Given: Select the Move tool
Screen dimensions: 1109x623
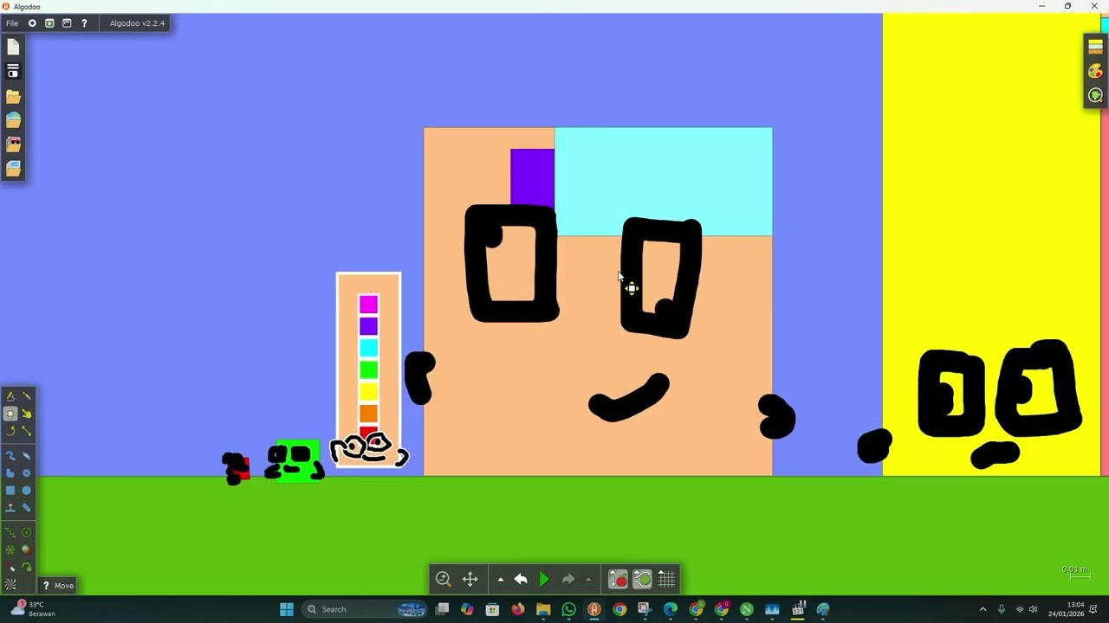Looking at the screenshot, I should click(10, 413).
